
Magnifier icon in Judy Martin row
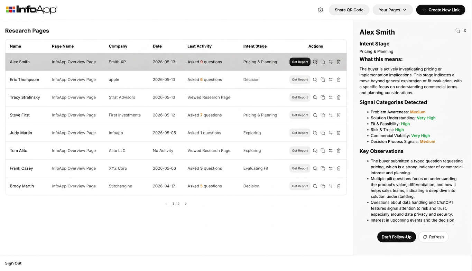315,133
